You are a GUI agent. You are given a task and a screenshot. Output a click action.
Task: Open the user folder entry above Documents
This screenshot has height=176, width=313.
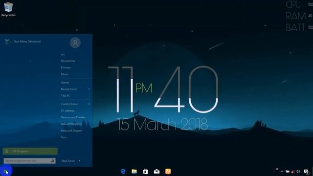point(63,54)
